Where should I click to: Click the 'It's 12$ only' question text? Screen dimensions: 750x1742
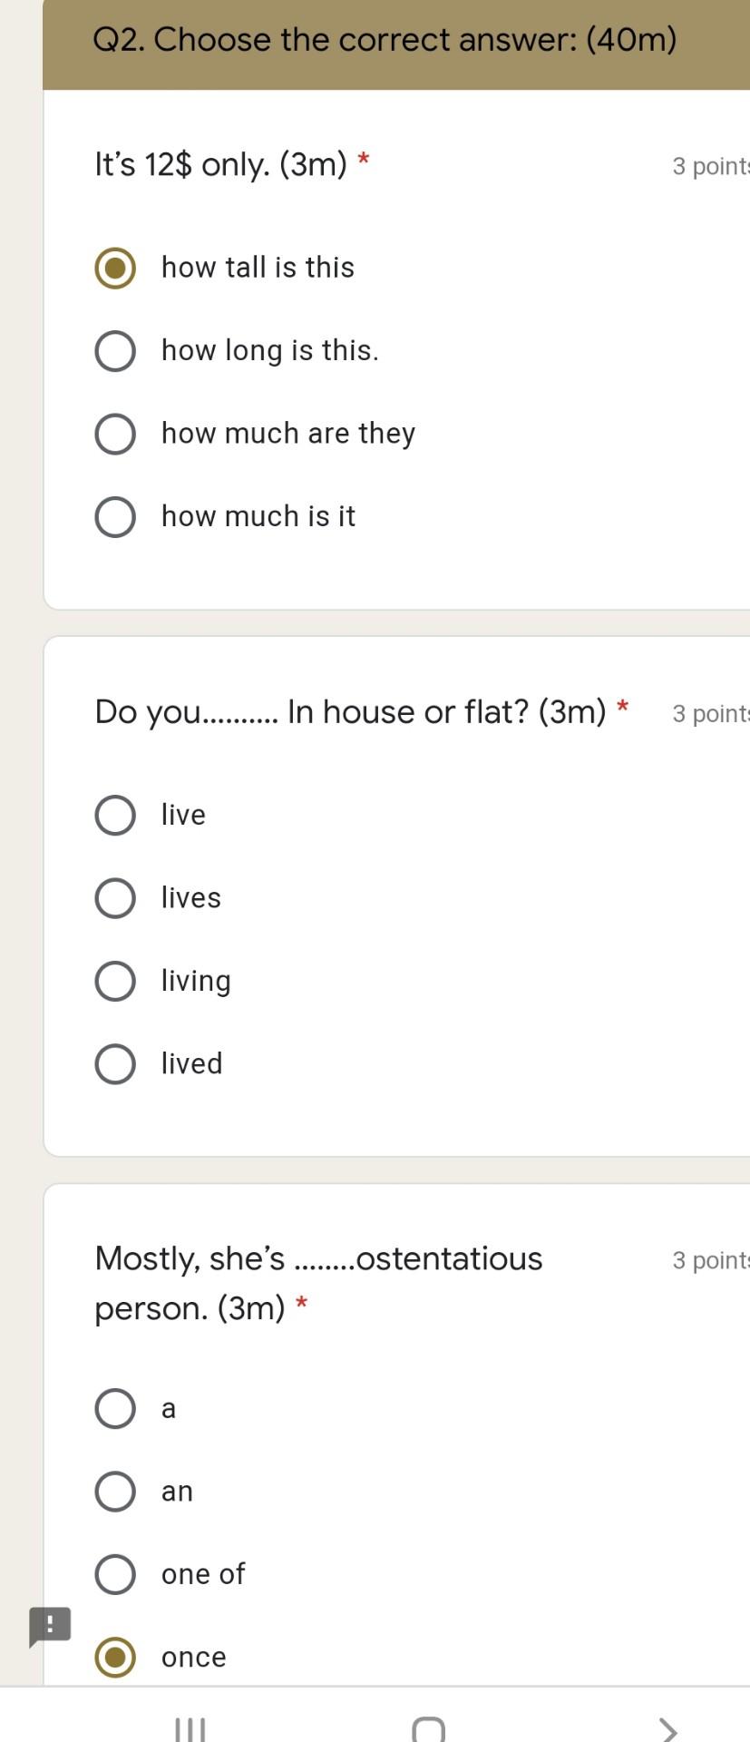220,164
